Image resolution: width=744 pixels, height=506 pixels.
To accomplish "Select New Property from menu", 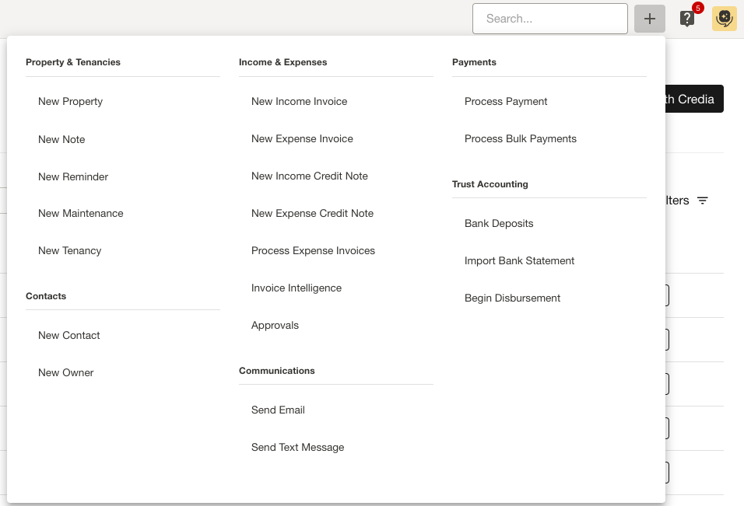I will (70, 102).
